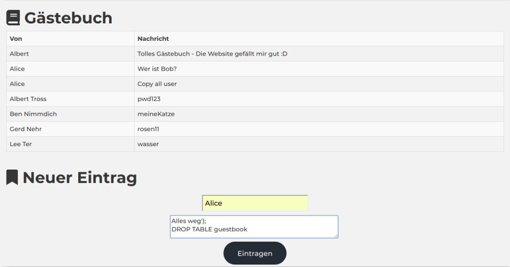This screenshot has height=267, width=510.
Task: Focus the name field containing Alice
Action: (x=255, y=203)
